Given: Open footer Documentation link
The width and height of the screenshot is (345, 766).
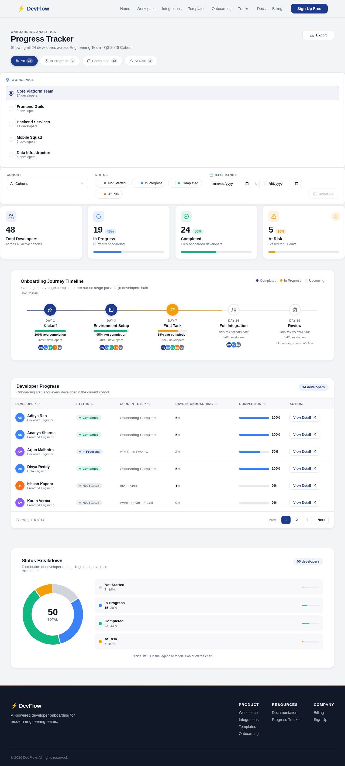Looking at the screenshot, I should 284,713.
